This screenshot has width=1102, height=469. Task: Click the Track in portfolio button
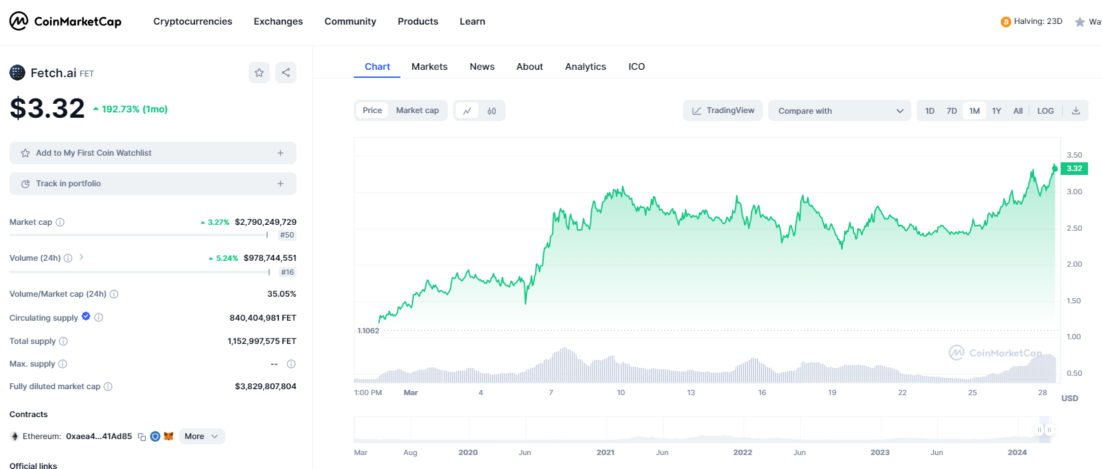click(x=153, y=184)
